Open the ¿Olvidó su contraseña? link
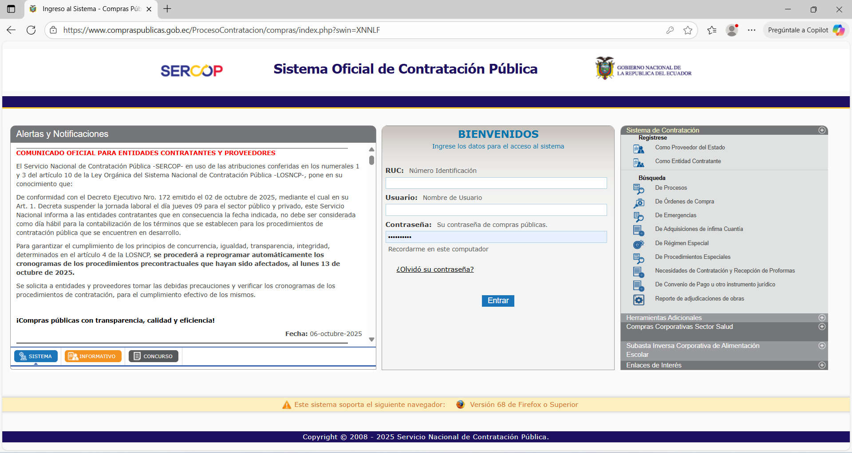Viewport: 852px width, 453px height. [434, 269]
